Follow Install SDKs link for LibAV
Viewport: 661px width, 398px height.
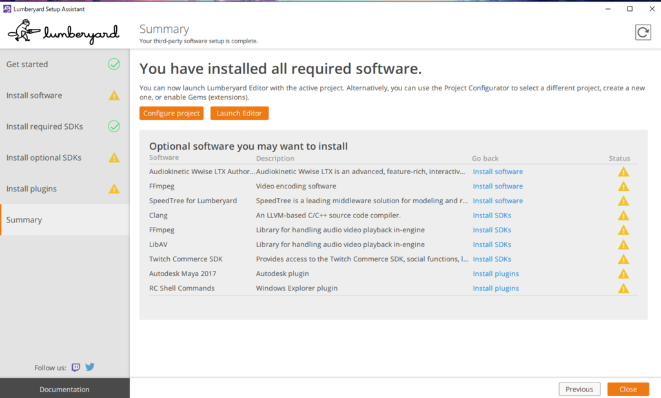pyautogui.click(x=492, y=244)
